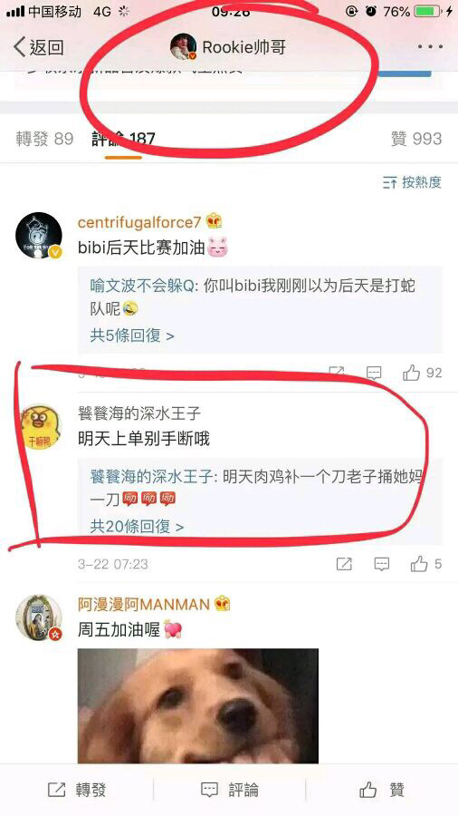Open the three-dot more options menu
Screen dimensions: 458x816
[431, 47]
